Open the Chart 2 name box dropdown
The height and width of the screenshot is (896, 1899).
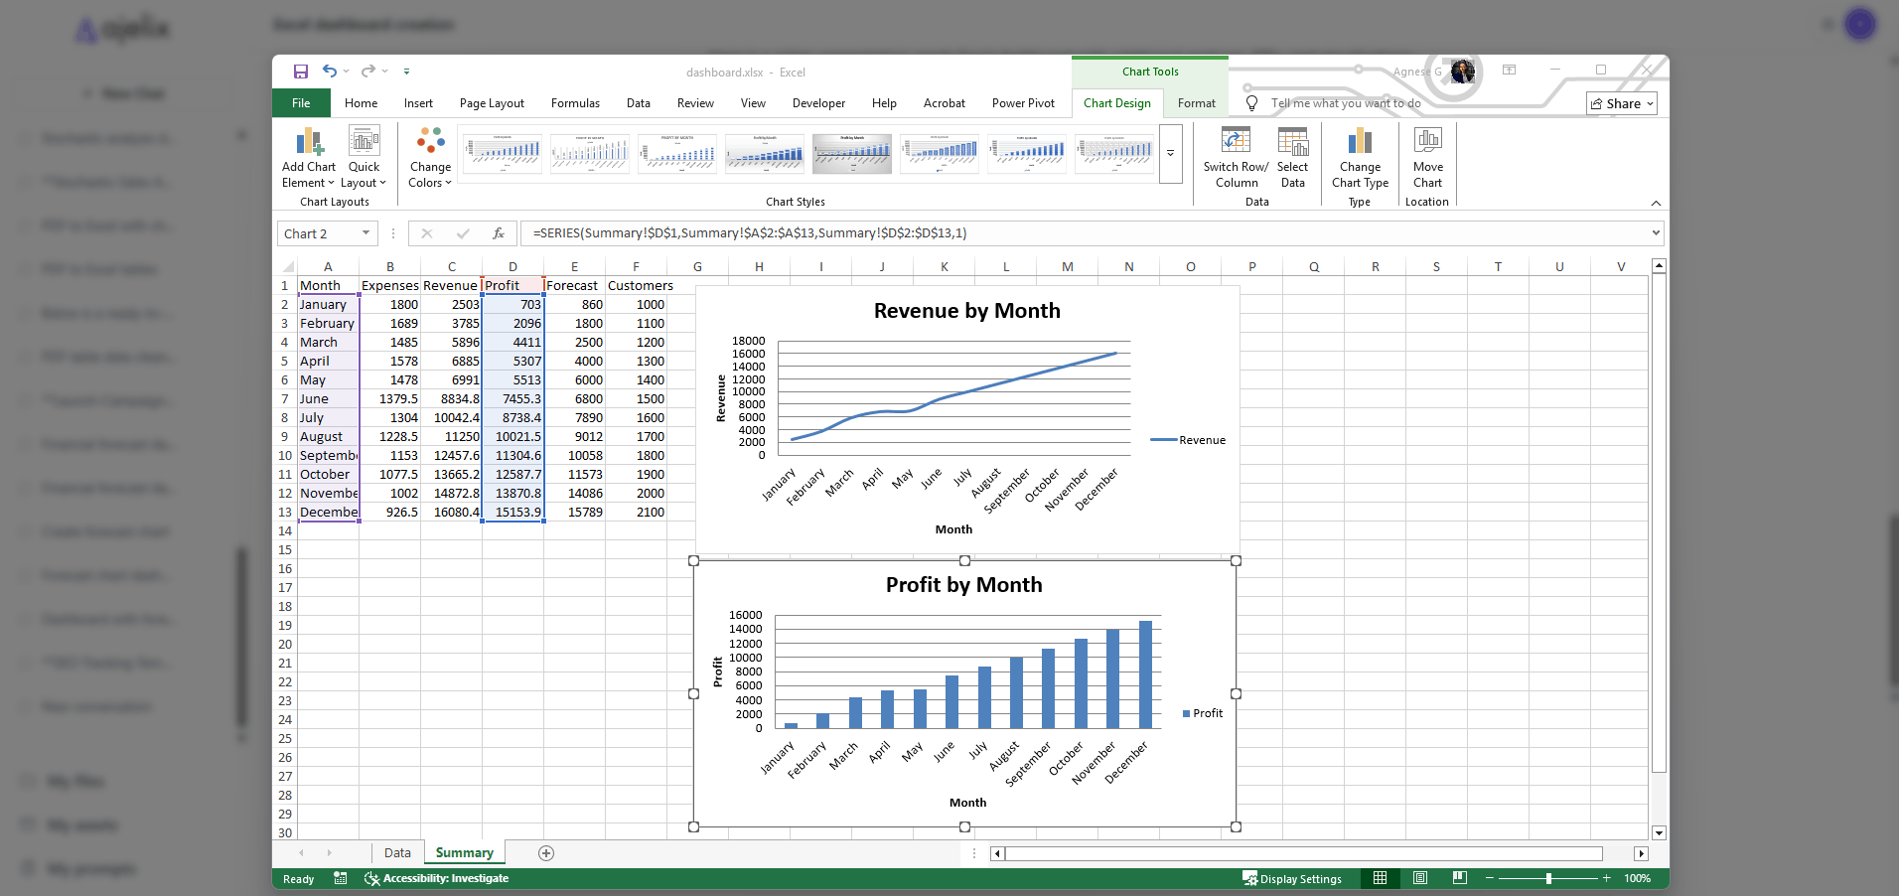click(x=365, y=232)
